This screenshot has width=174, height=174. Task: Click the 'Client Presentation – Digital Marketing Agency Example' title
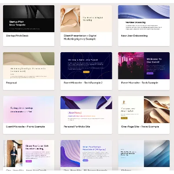(80, 37)
